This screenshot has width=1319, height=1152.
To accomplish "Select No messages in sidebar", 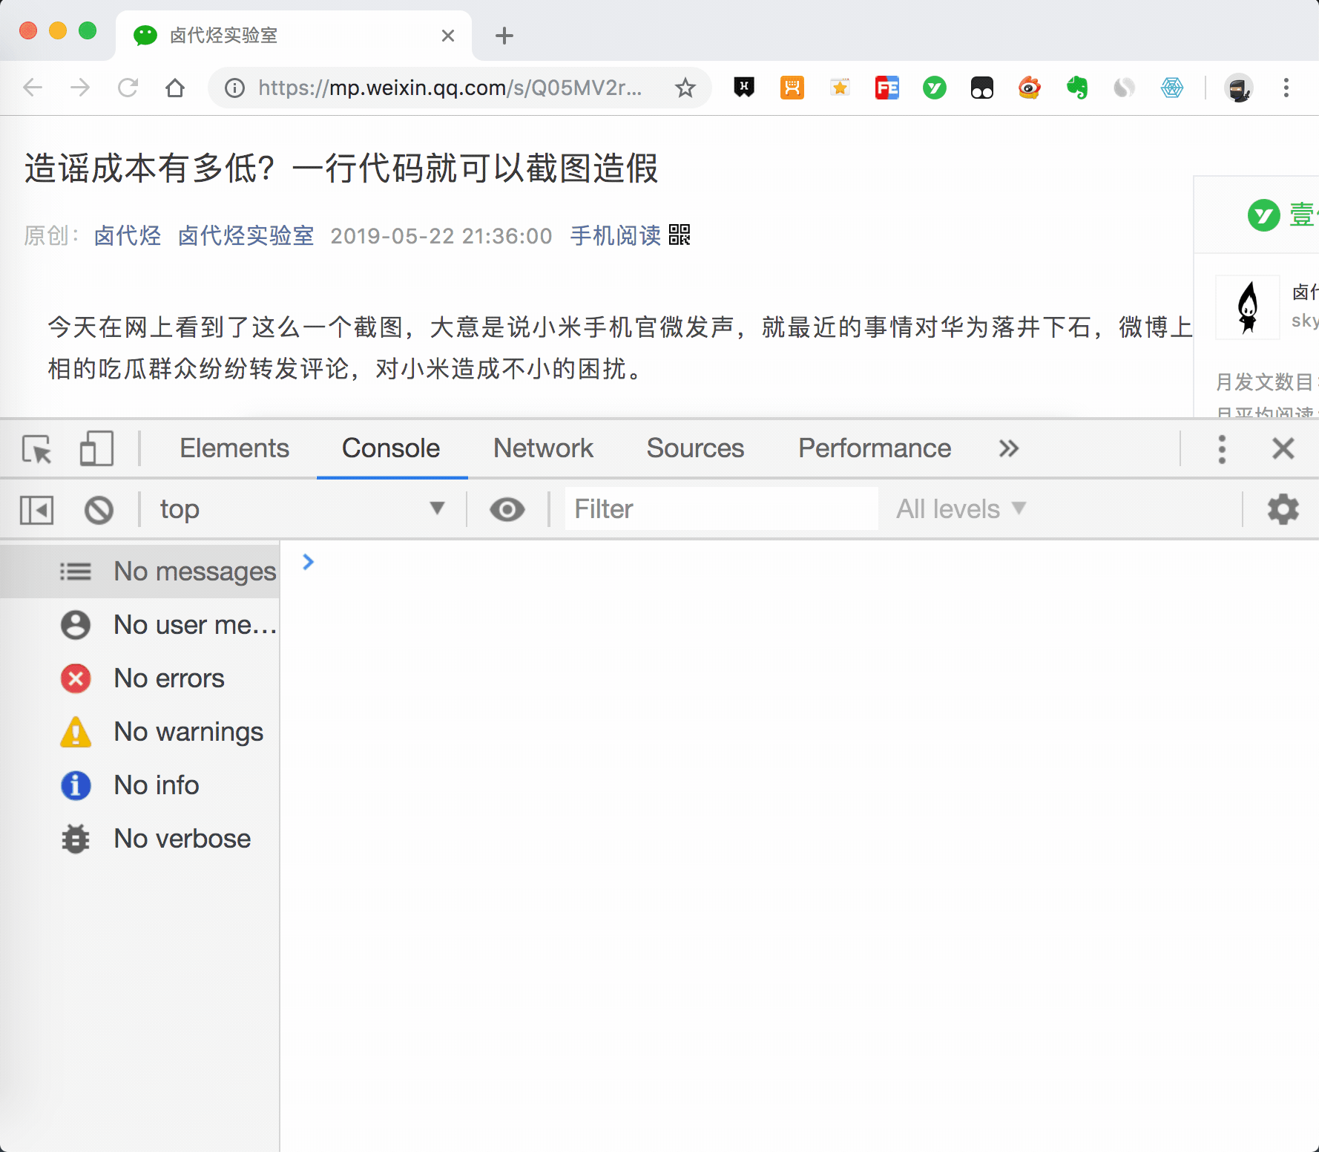I will point(140,572).
